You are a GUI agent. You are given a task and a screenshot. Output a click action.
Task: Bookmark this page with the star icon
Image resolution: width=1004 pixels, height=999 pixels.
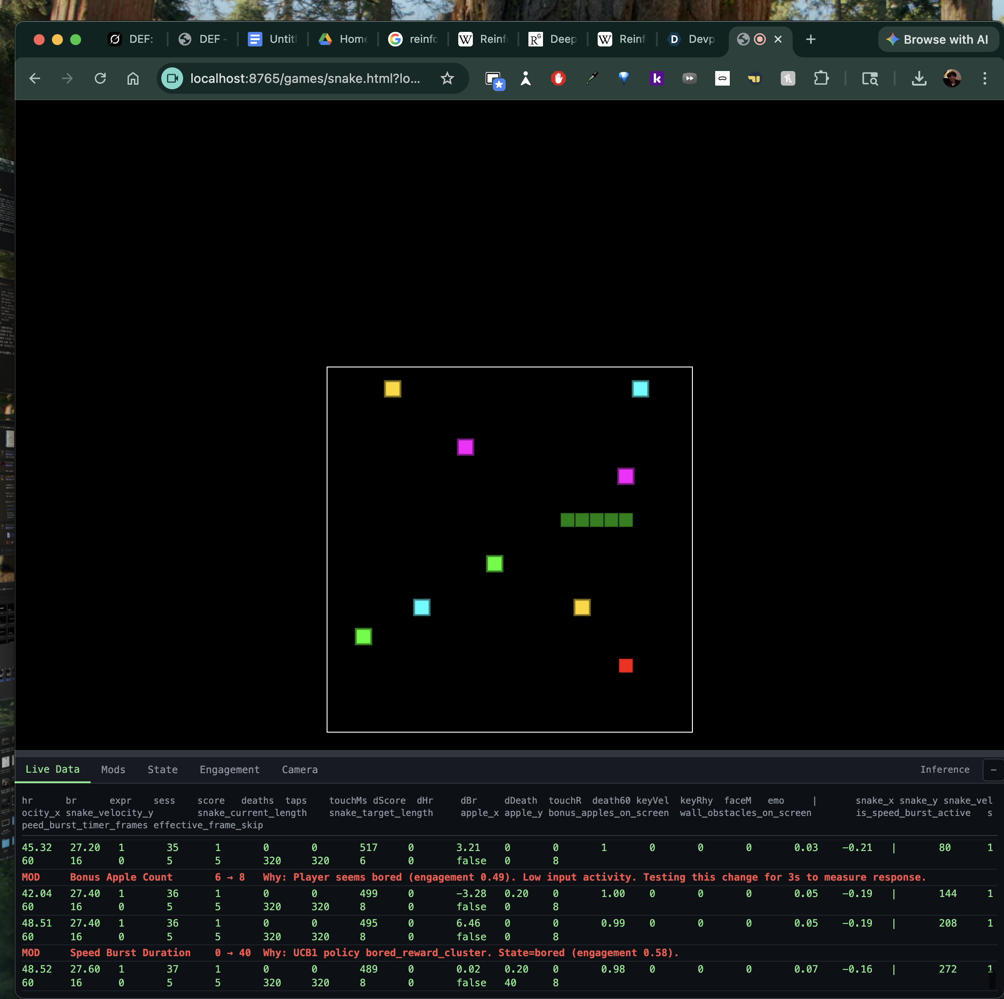(x=447, y=78)
